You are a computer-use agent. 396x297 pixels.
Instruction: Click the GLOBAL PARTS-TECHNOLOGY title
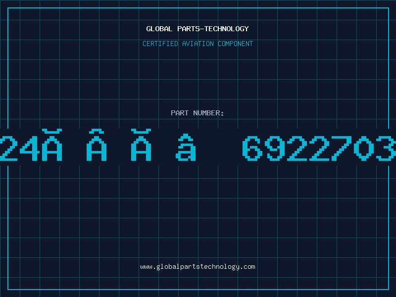coord(198,29)
